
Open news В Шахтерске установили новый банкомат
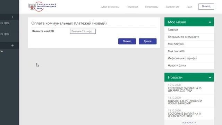point(185,102)
